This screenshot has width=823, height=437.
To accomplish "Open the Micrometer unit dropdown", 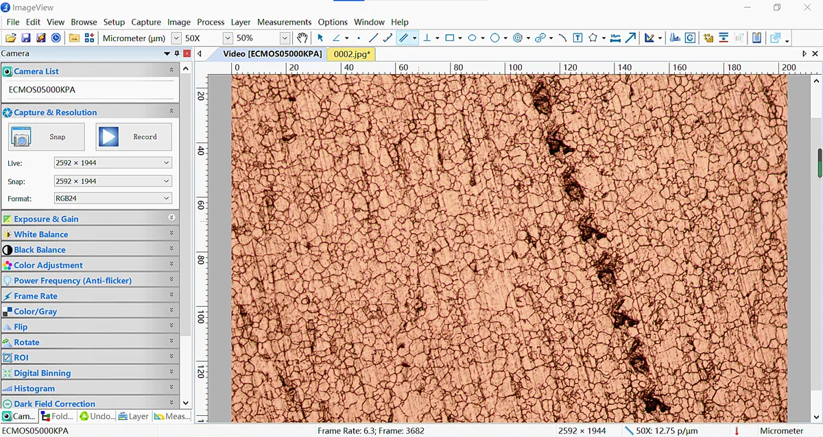I will tap(176, 38).
